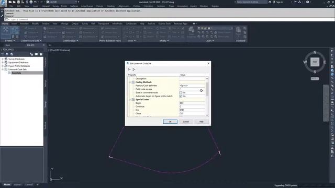
Task: Click the Surfaces tool in Create Ground Data
Action: (x=31, y=32)
